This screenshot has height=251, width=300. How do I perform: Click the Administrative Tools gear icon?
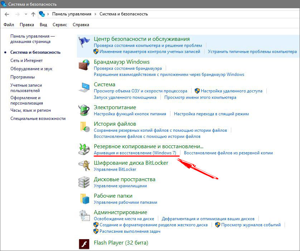[84, 216]
